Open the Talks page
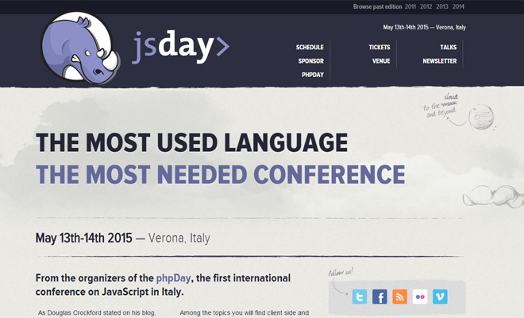Image resolution: width=524 pixels, height=318 pixels. [x=448, y=47]
